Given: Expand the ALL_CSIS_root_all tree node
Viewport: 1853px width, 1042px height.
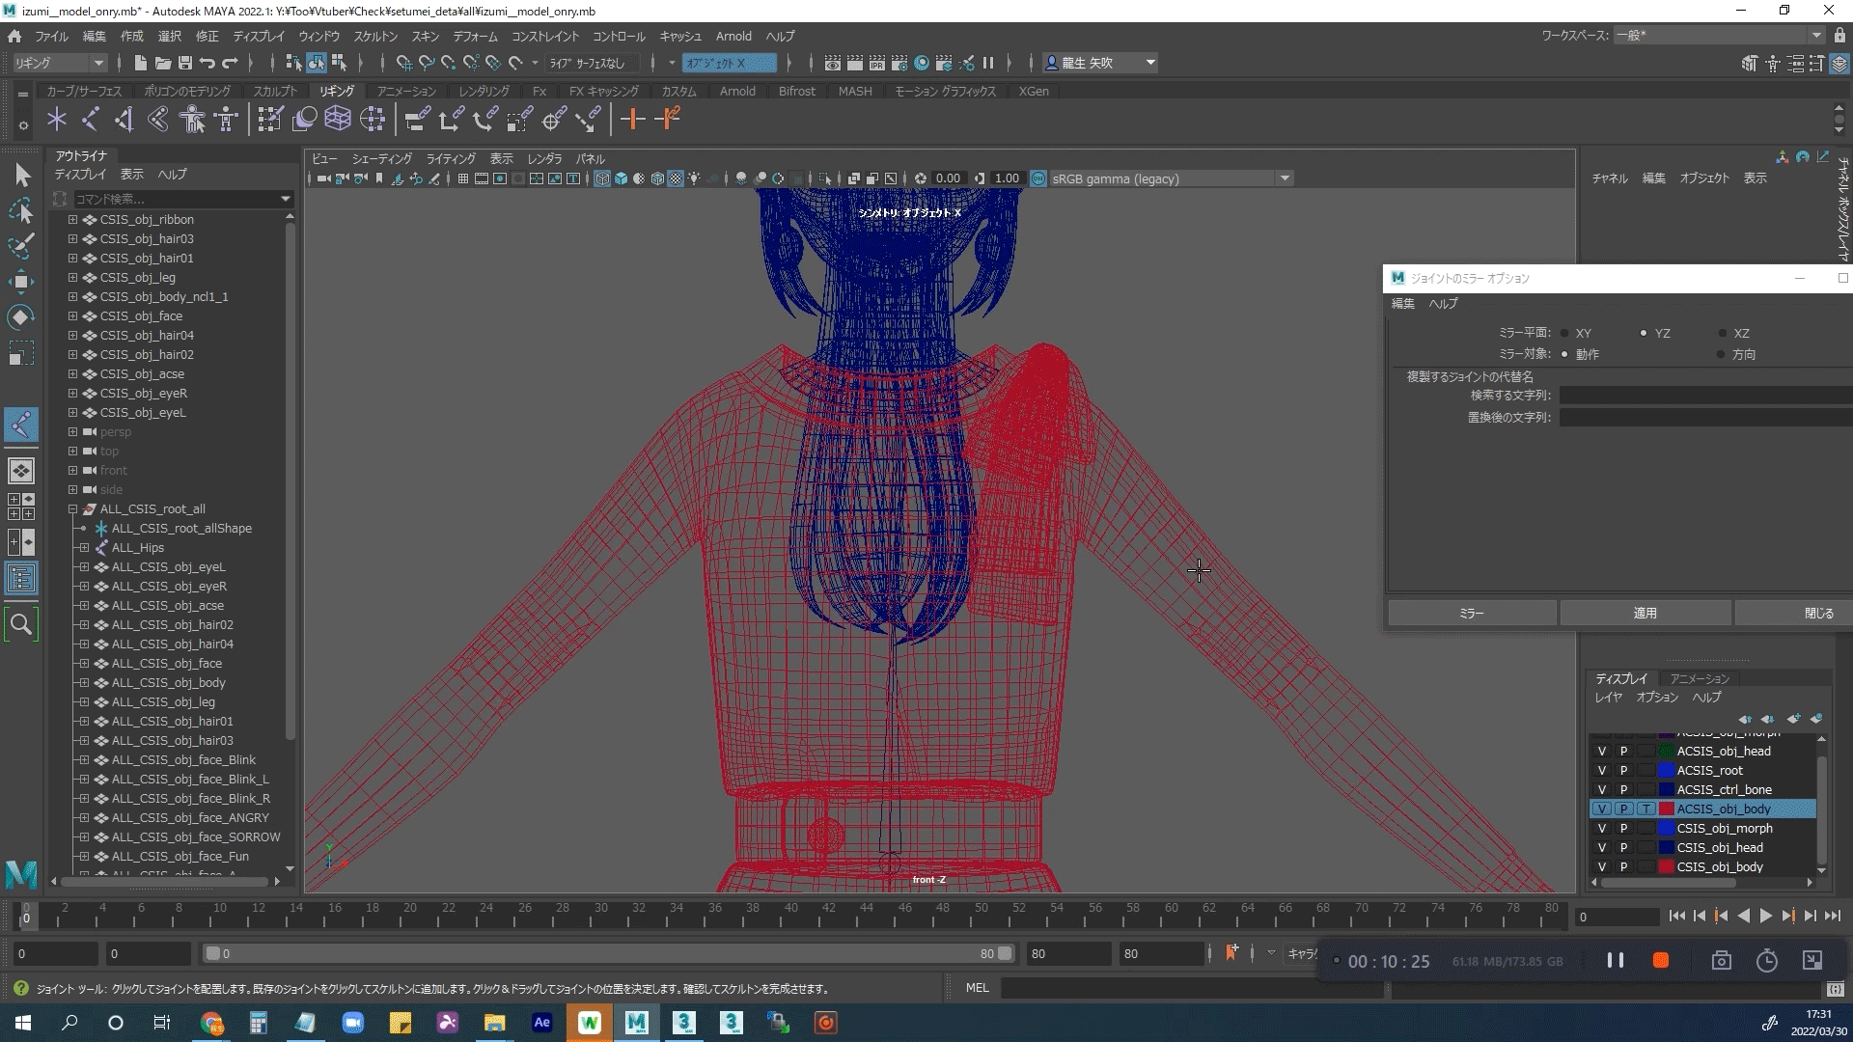Looking at the screenshot, I should (x=71, y=508).
